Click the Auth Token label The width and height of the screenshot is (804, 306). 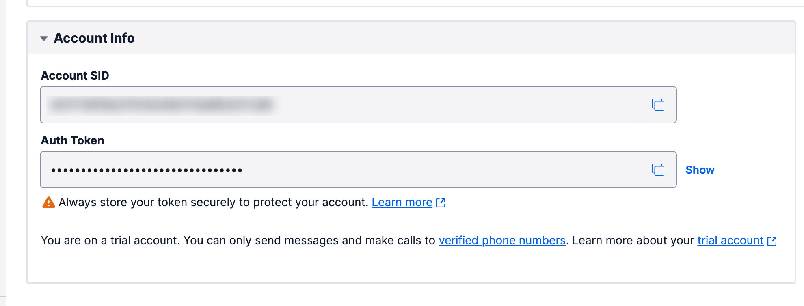pyautogui.click(x=72, y=140)
